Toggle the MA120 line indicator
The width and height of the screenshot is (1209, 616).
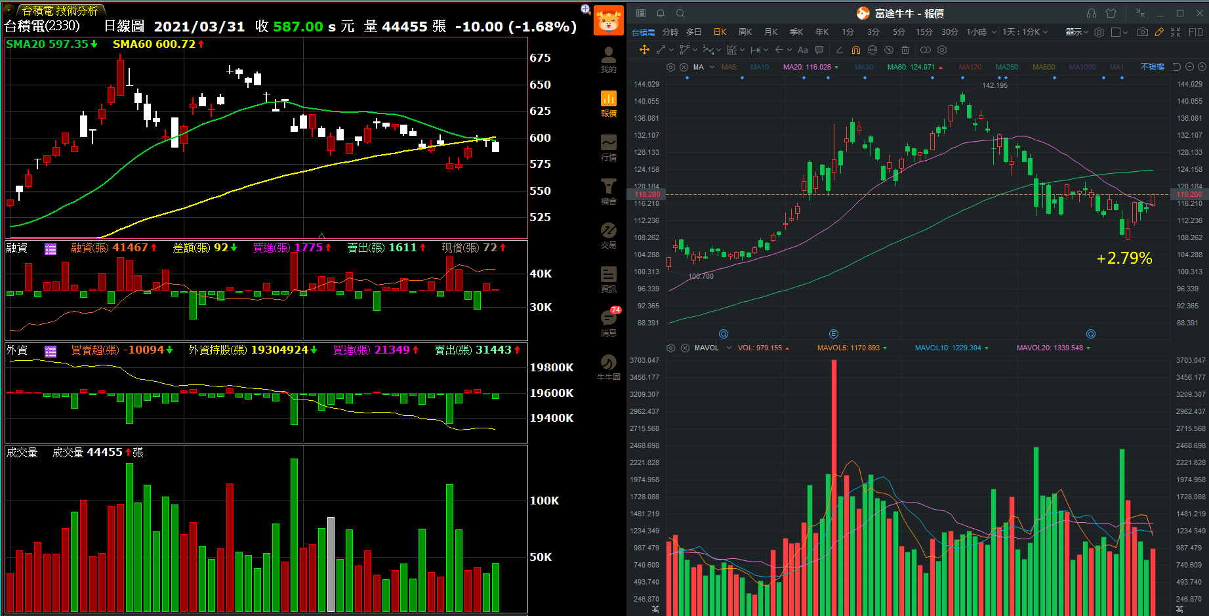[971, 67]
